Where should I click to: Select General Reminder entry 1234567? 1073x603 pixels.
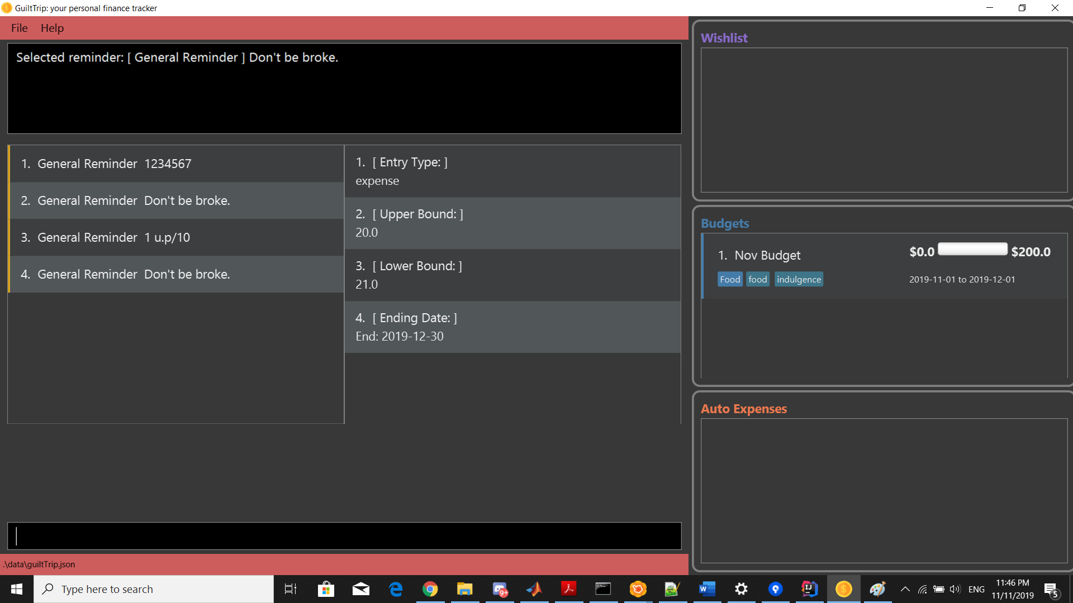pyautogui.click(x=176, y=164)
